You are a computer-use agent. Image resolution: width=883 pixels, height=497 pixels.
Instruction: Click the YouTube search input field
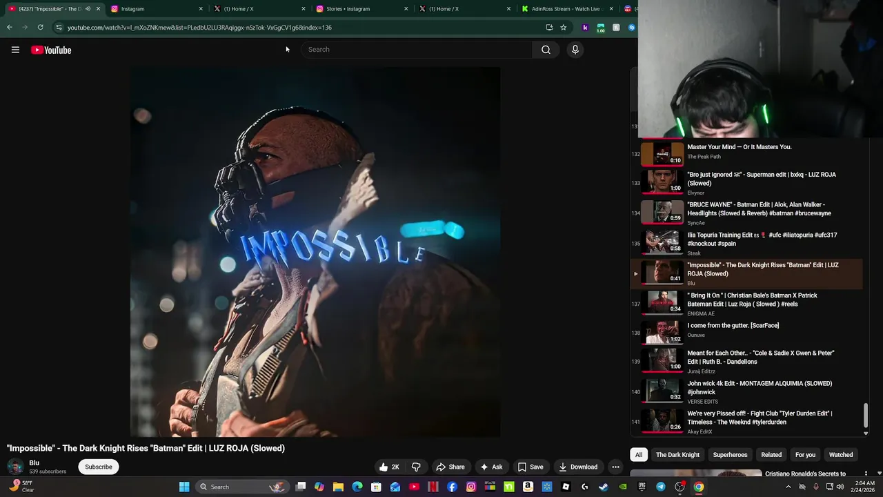point(416,50)
